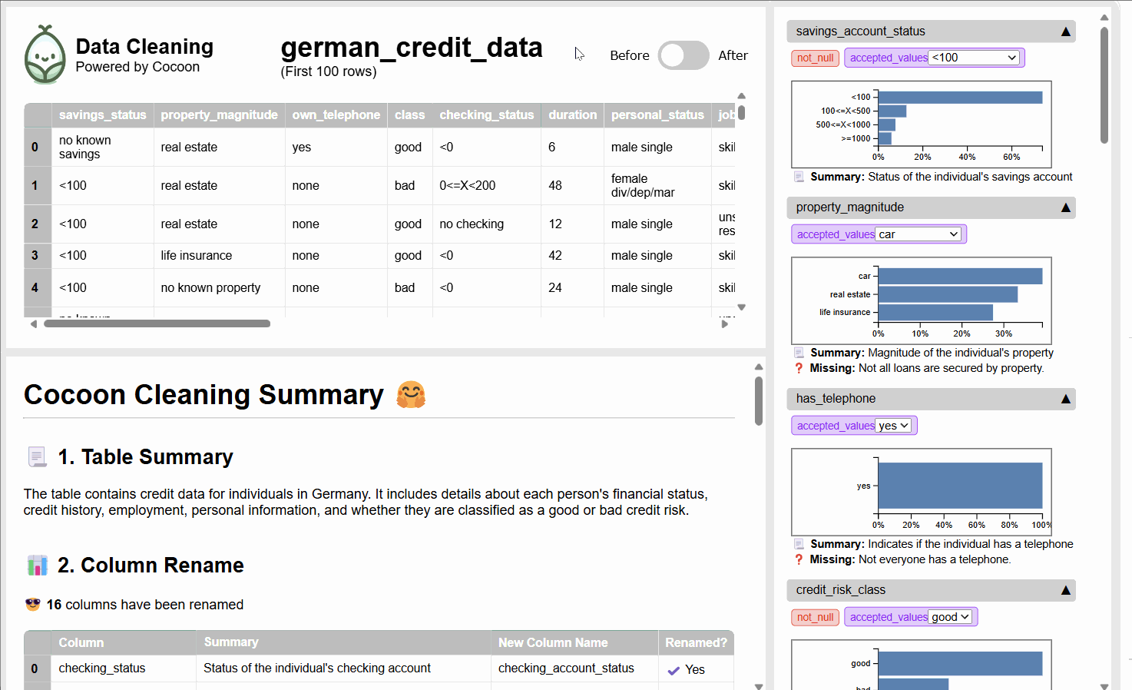Click the summary note icon under property_magnitude chart

click(799, 353)
